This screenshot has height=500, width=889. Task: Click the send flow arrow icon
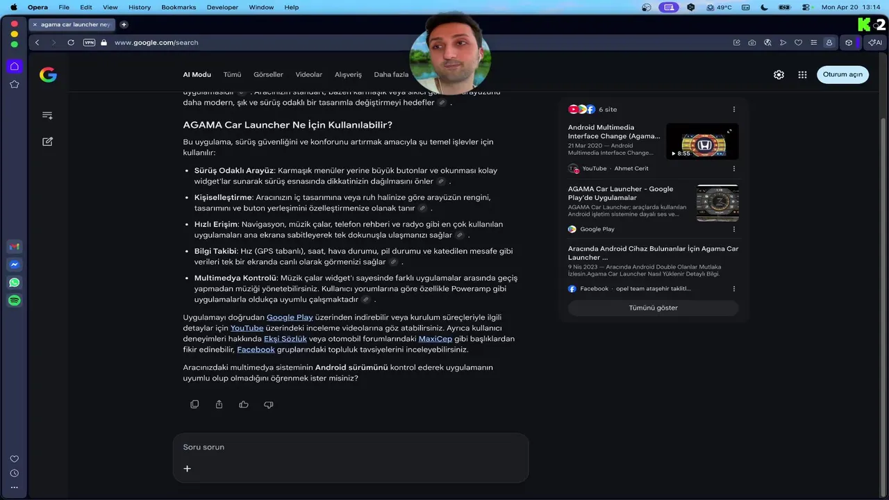(x=783, y=42)
